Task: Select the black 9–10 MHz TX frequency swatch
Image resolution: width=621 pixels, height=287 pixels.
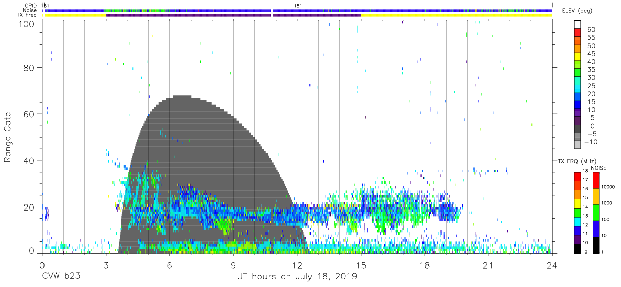Action: coord(578,248)
